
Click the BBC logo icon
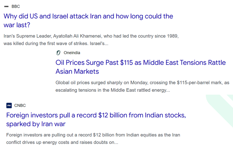point(6,6)
